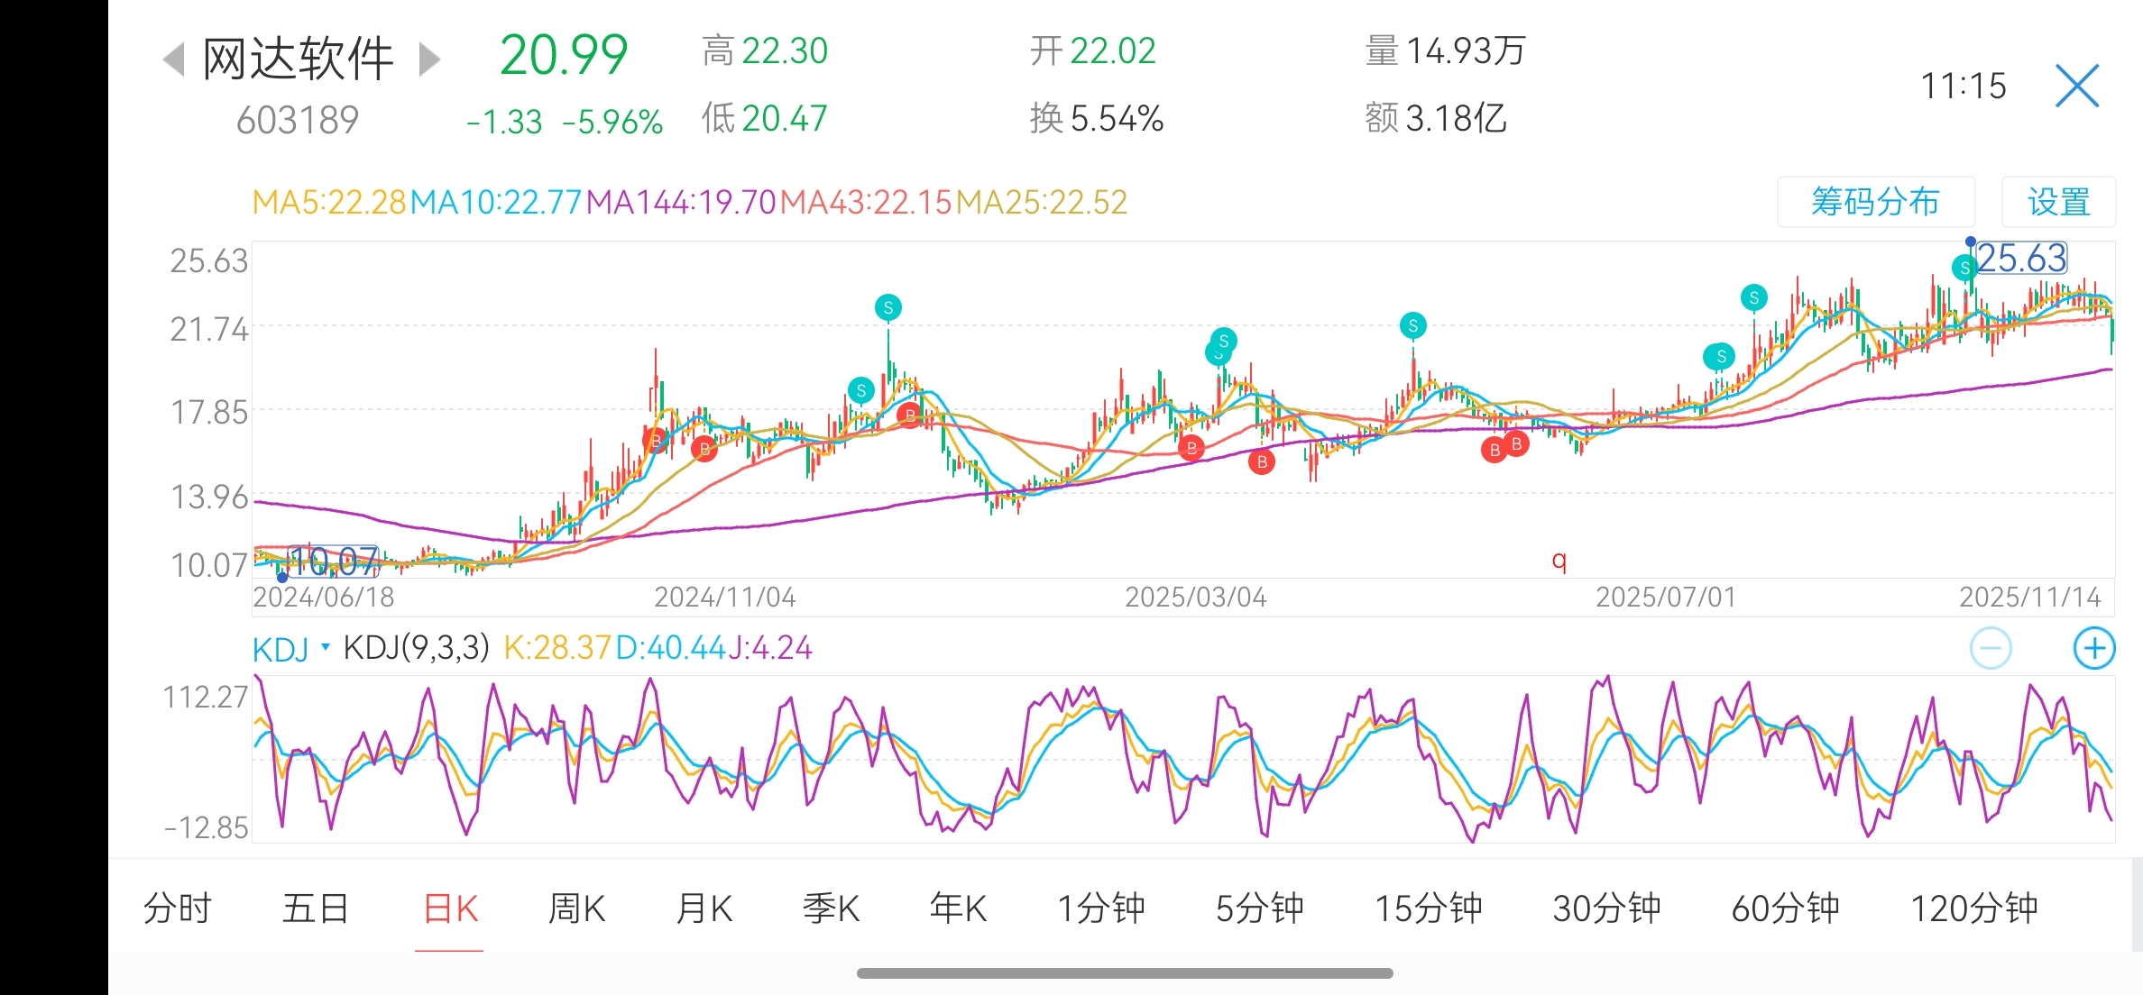This screenshot has width=2143, height=995.
Task: Click the bottom horizontal scrollbar handle
Action: point(1124,973)
